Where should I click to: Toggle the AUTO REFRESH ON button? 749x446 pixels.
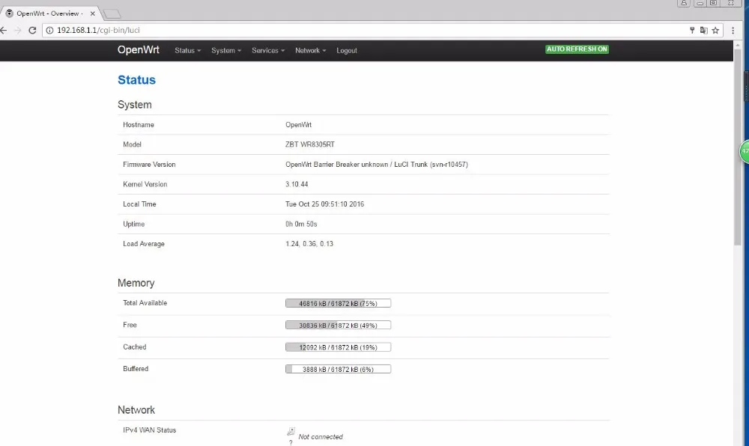(577, 49)
